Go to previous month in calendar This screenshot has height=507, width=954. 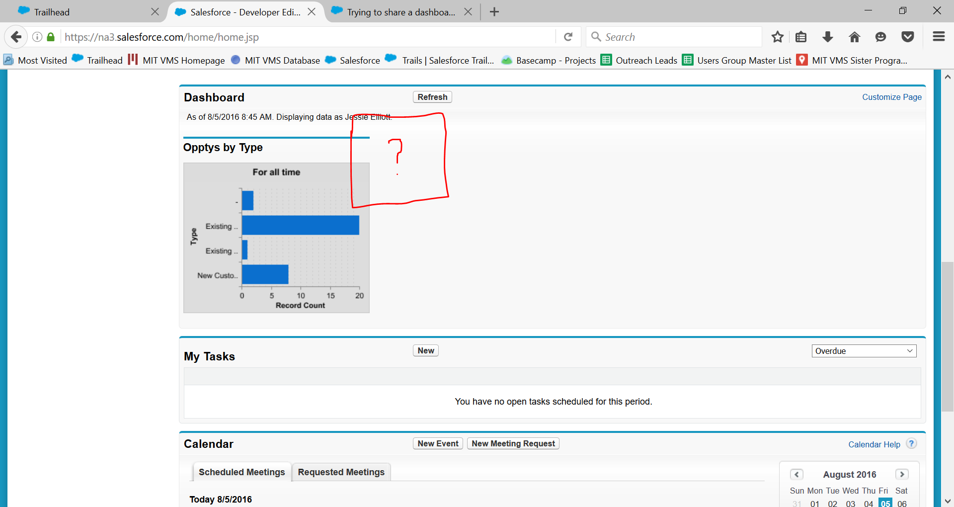click(796, 474)
